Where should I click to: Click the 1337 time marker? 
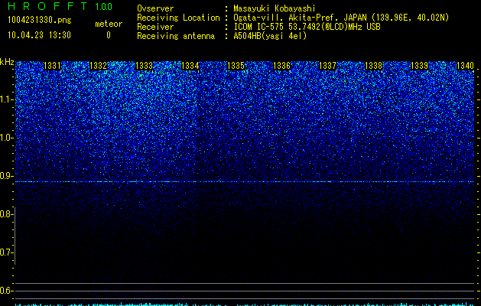327,66
